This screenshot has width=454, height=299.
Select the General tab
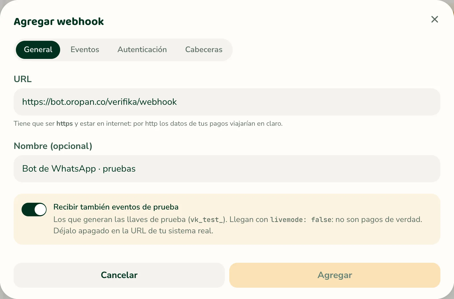point(38,50)
